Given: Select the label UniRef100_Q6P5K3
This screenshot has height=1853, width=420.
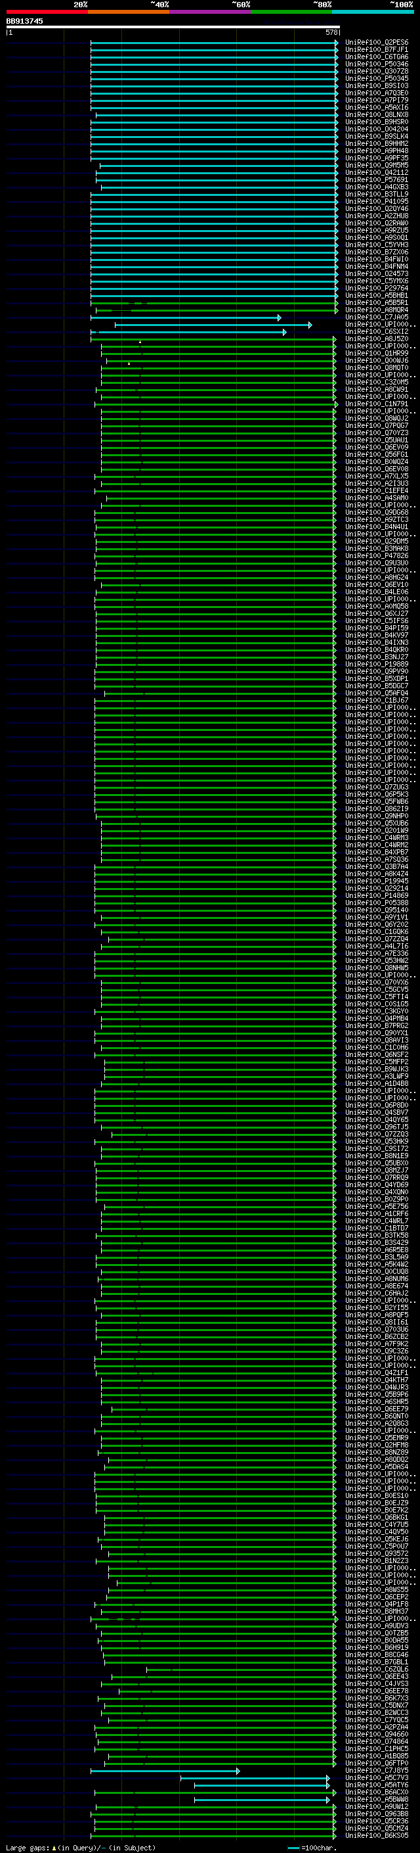Looking at the screenshot, I should [377, 794].
